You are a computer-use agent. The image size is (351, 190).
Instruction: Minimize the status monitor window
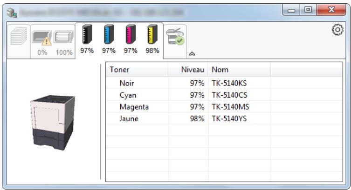click(291, 10)
